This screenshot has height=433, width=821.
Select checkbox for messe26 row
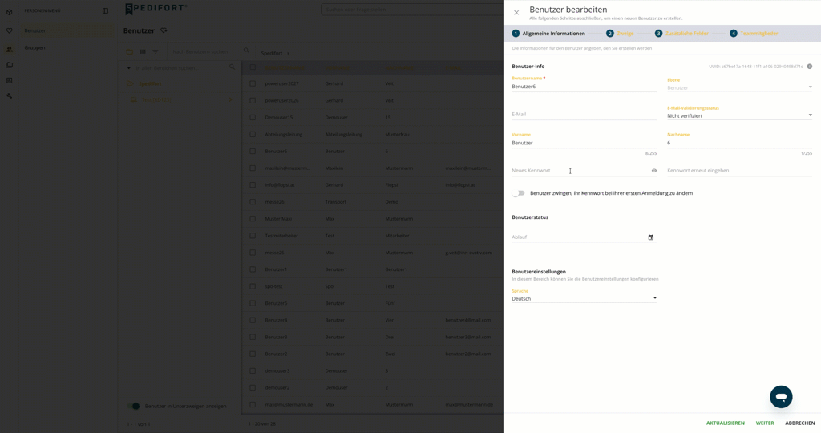tap(253, 202)
